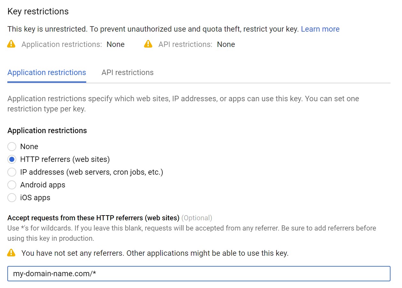
Task: Open the Learn more link
Action: (x=320, y=29)
